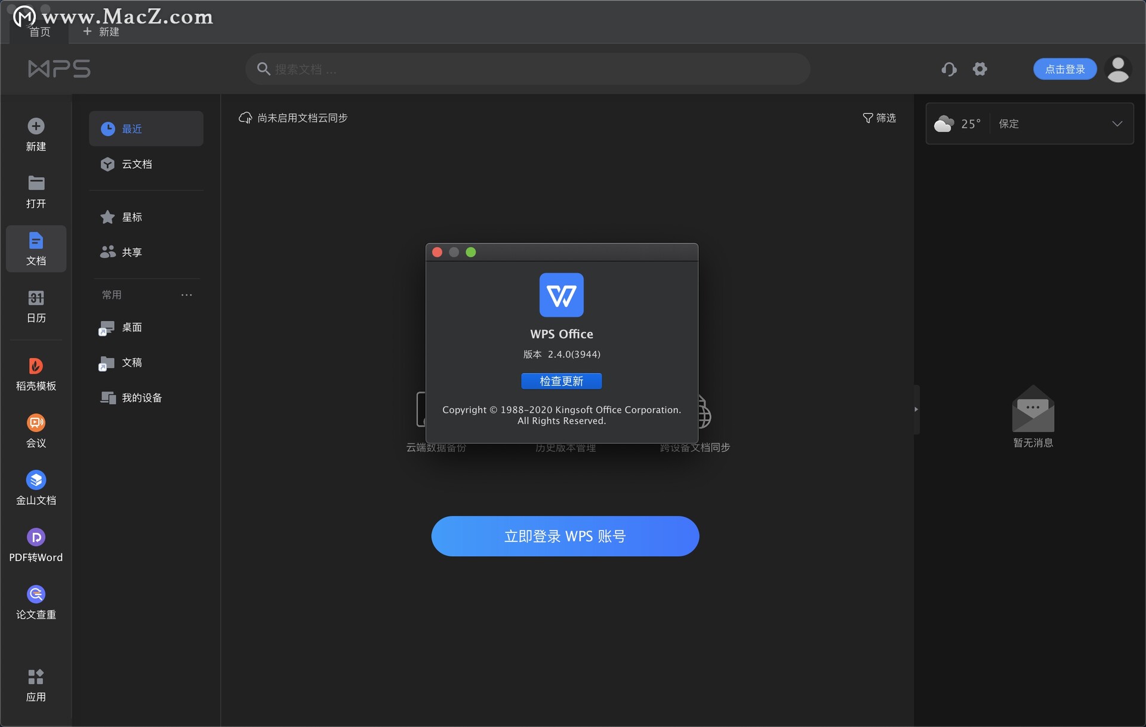The width and height of the screenshot is (1146, 727).
Task: Click the 跨设备文档同步 label
Action: [x=695, y=447]
